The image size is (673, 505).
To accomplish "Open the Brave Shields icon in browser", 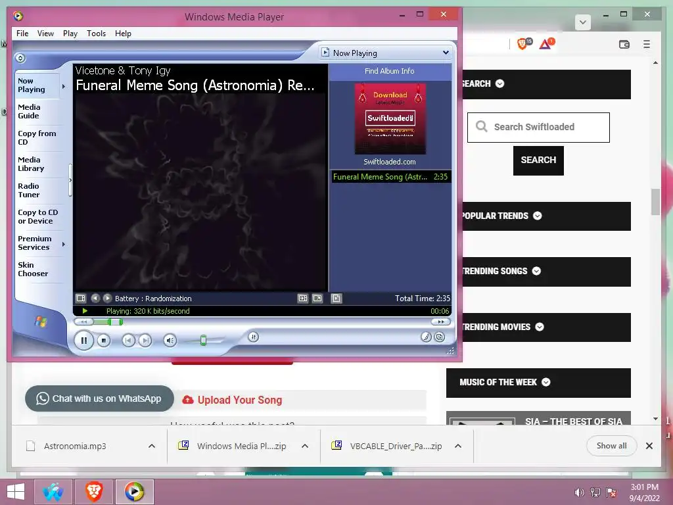I will (x=524, y=43).
